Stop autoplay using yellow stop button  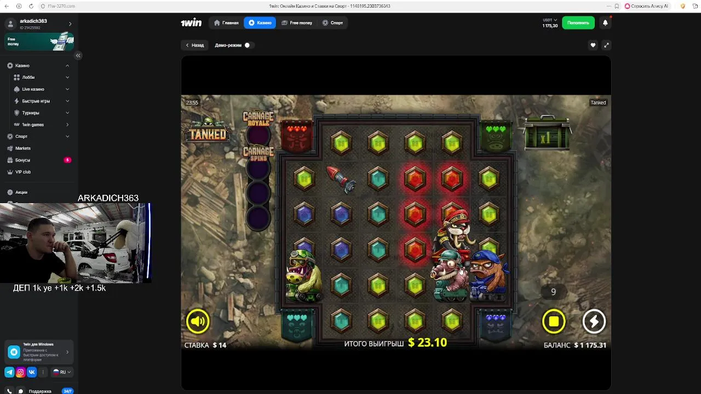tap(554, 321)
